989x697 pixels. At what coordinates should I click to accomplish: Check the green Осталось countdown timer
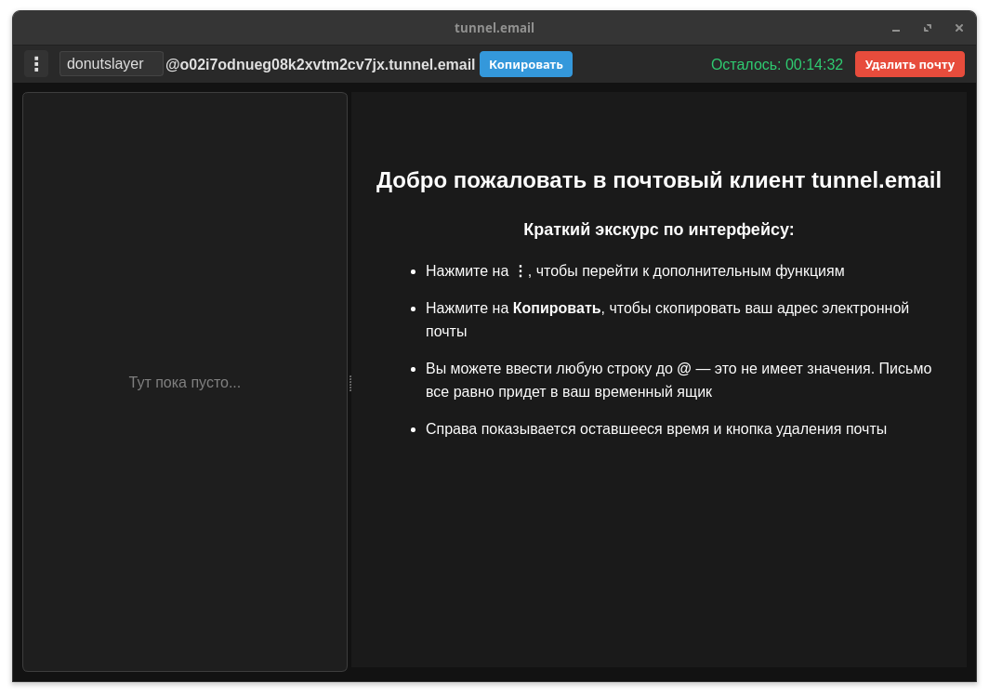(x=777, y=64)
